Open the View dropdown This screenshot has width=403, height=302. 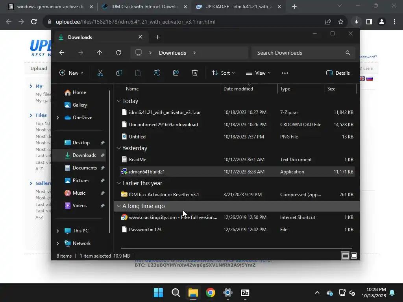pos(258,73)
